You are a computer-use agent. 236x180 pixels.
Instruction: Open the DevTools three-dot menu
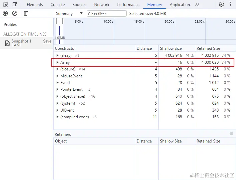coord(230,5)
